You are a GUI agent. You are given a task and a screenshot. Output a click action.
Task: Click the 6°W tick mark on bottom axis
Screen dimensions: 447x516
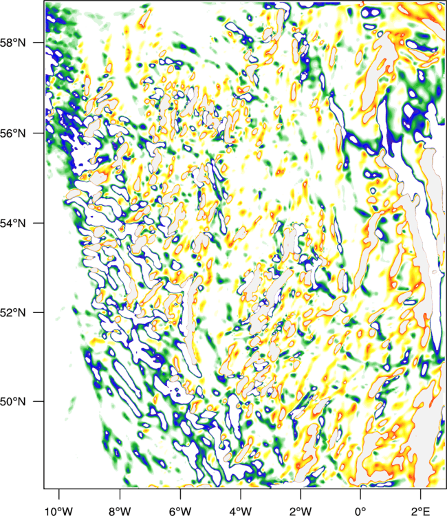tap(180, 495)
